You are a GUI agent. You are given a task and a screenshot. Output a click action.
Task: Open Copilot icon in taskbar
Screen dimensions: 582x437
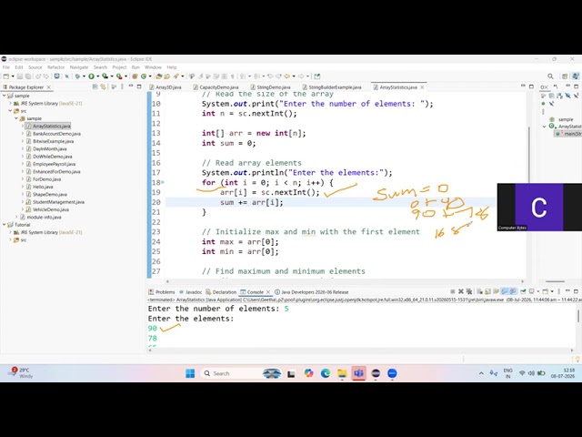click(x=308, y=373)
